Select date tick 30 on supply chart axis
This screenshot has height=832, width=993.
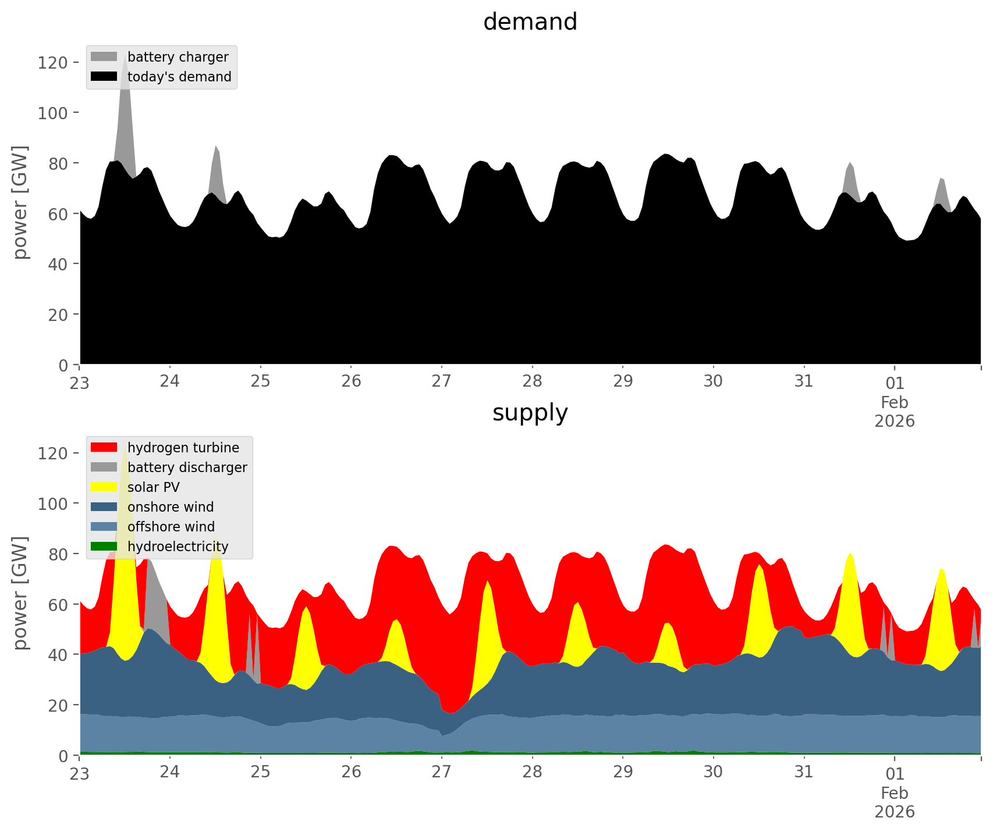coord(713,772)
